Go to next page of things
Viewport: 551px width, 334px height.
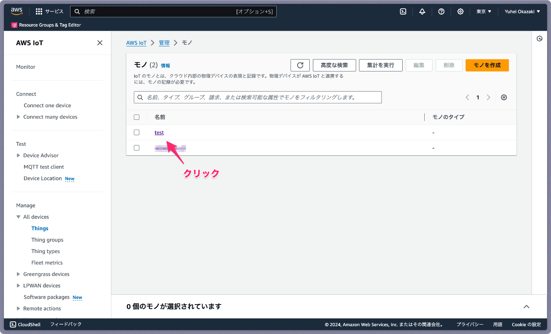click(x=488, y=97)
